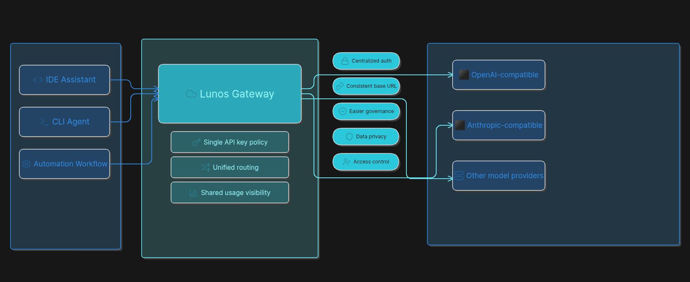Select the Anthropic-compatible text label
This screenshot has height=282, width=690.
(x=505, y=125)
